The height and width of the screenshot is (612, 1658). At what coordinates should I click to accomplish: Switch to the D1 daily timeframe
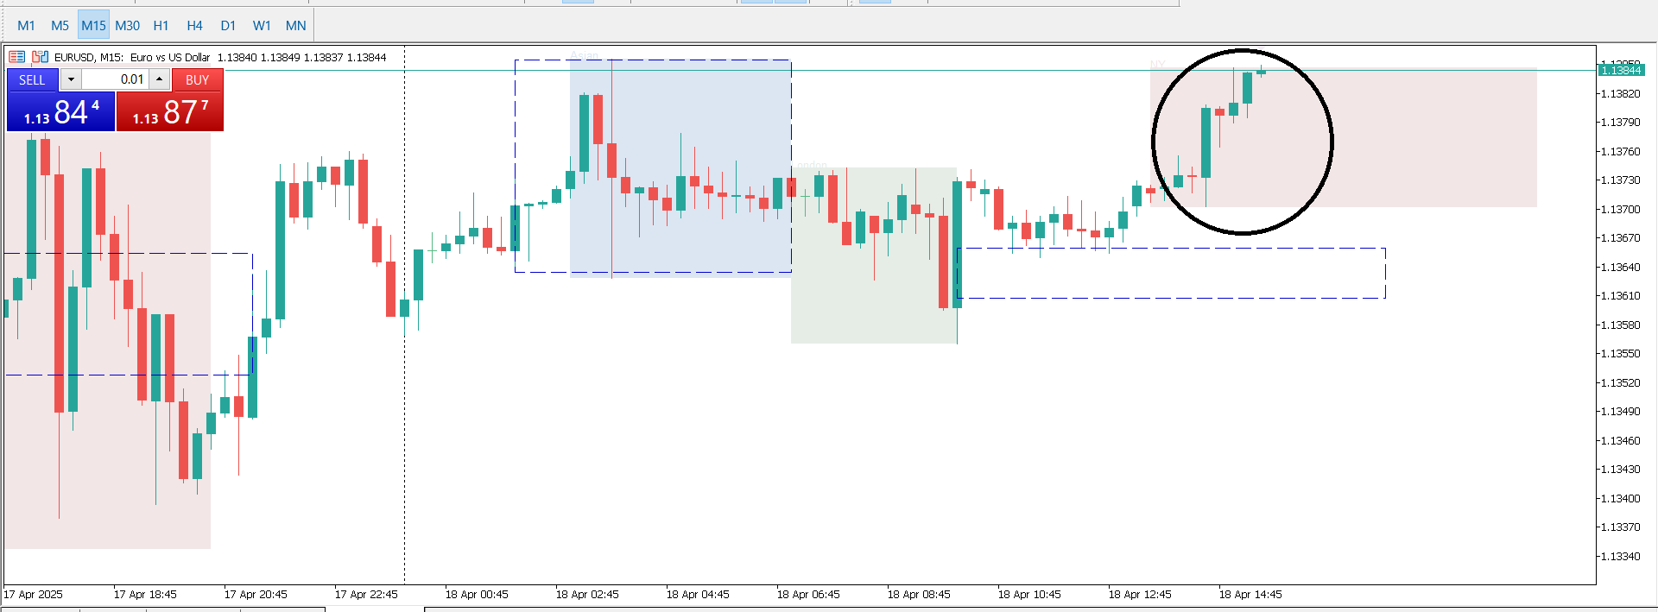tap(228, 26)
